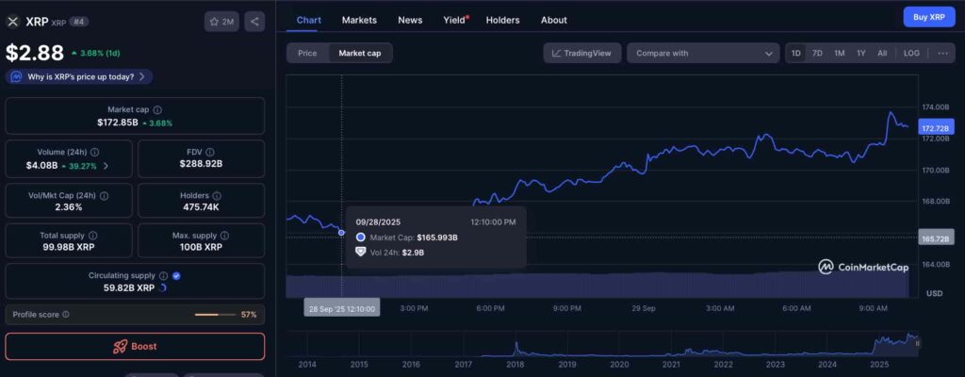This screenshot has height=377, width=965.
Task: Click the Profile score 57% progress bar
Action: [215, 315]
